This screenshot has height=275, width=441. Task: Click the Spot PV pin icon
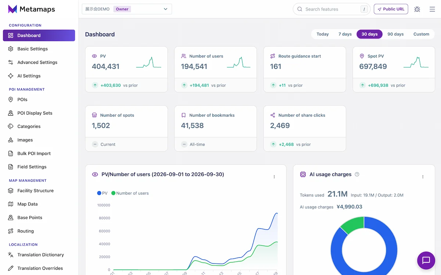click(362, 56)
